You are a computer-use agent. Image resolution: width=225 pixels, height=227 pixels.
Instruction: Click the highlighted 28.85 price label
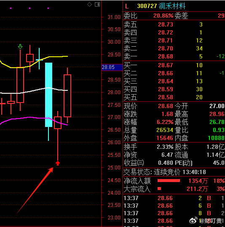click(112, 67)
